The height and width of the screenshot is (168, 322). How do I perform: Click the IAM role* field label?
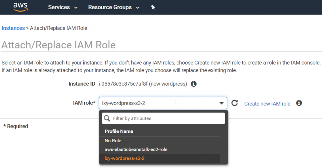point(84,103)
